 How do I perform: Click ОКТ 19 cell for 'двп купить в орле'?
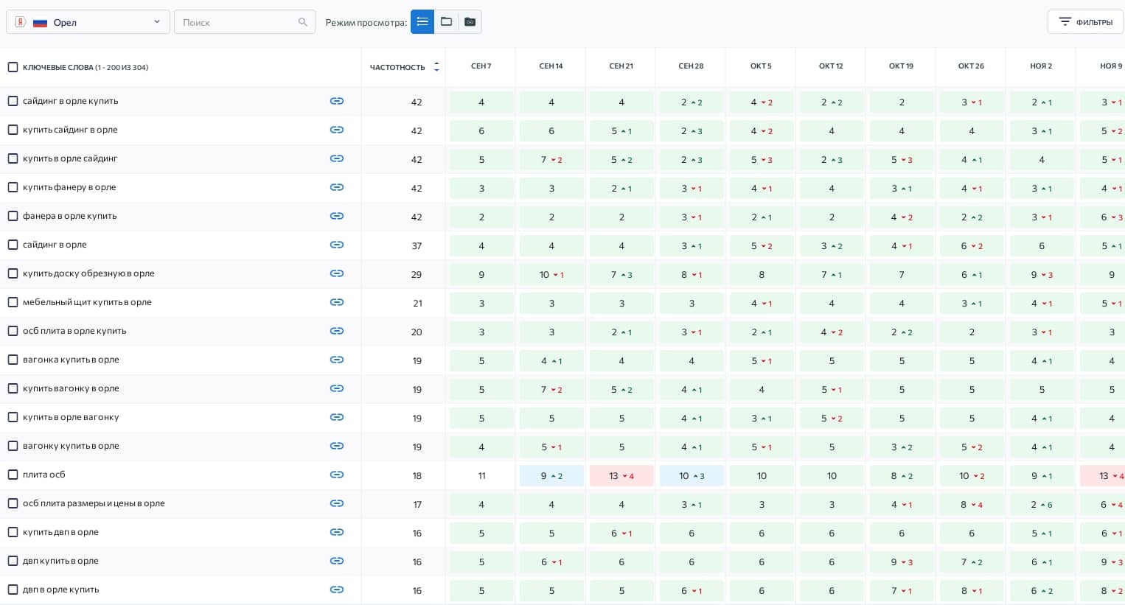click(x=902, y=562)
